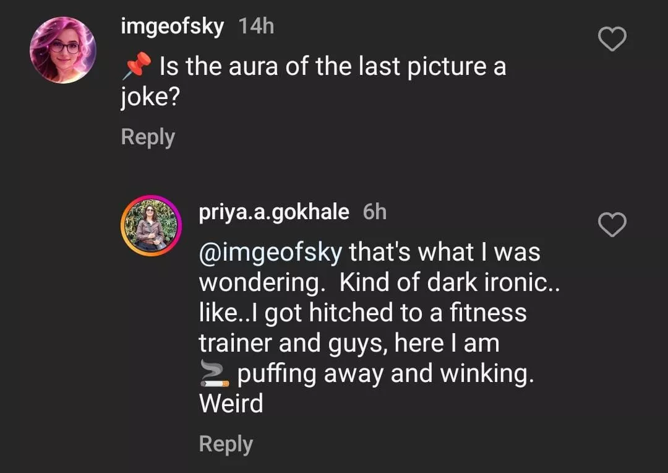
Task: Open imgeofsky's profile picture
Action: (x=63, y=50)
